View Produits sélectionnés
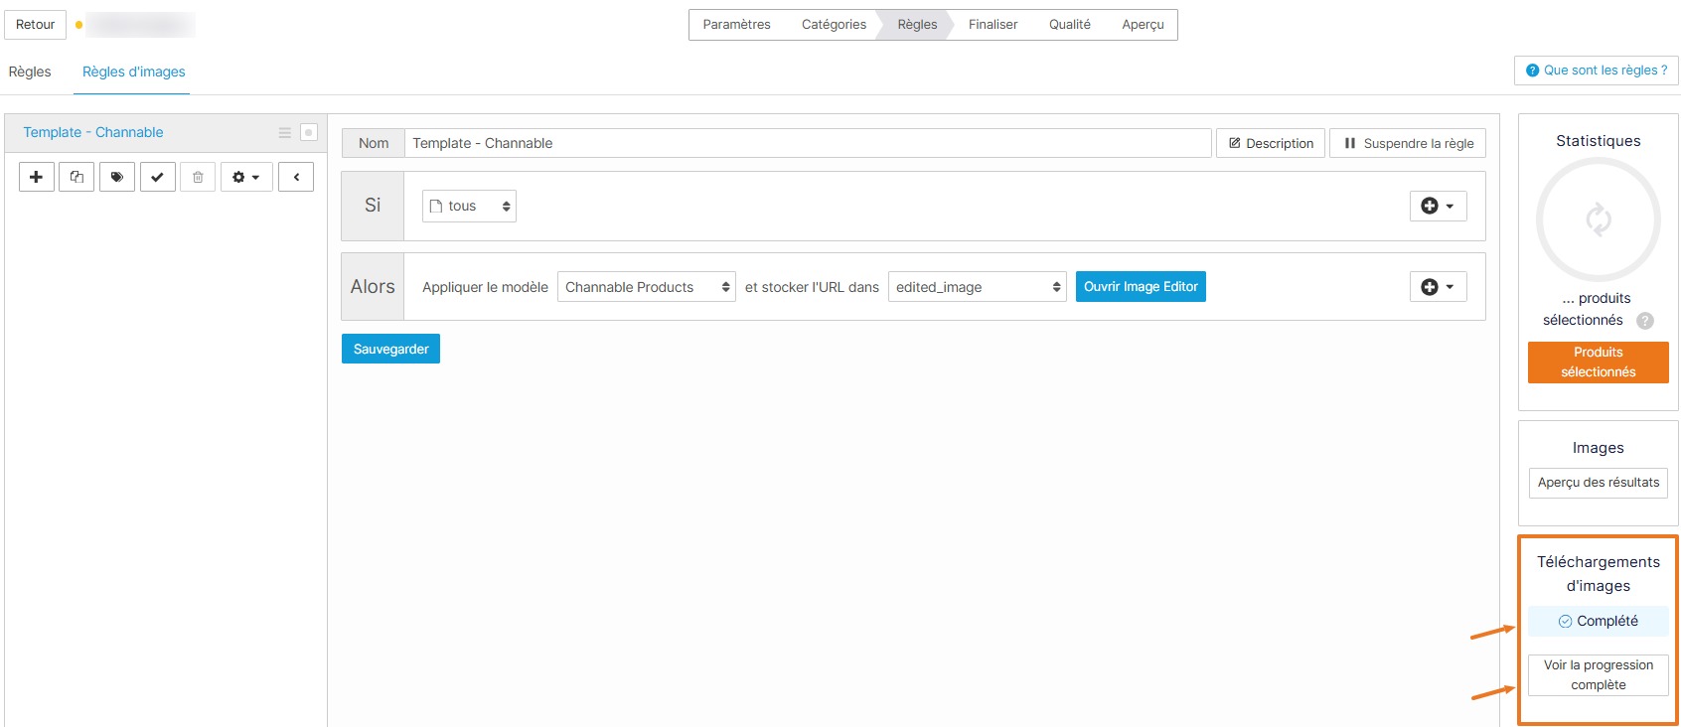 pos(1598,363)
